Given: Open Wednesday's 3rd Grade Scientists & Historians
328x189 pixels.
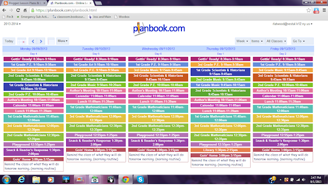Looking at the screenshot, I should [158, 77].
